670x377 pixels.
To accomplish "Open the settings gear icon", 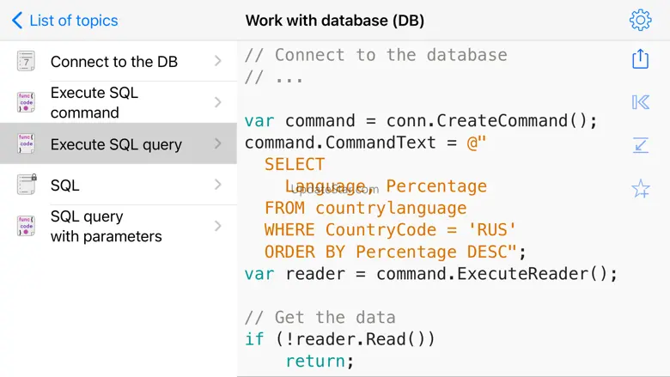I will point(640,20).
